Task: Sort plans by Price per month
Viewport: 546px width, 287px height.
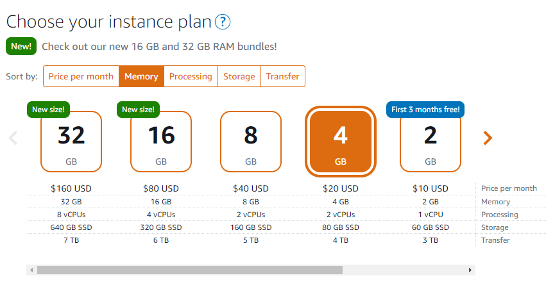Action: 81,76
